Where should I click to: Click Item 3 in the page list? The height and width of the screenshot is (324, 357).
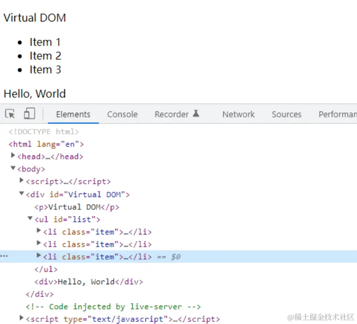pyautogui.click(x=45, y=69)
